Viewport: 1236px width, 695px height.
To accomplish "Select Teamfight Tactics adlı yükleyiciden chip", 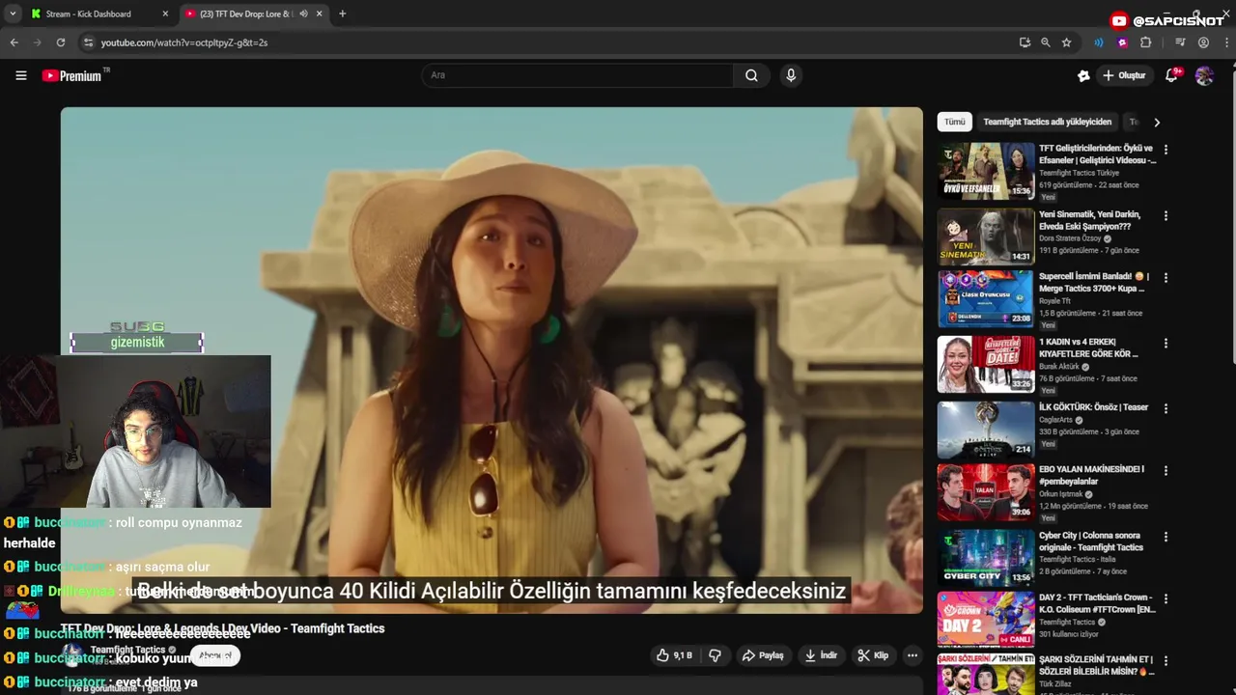I will (x=1048, y=123).
